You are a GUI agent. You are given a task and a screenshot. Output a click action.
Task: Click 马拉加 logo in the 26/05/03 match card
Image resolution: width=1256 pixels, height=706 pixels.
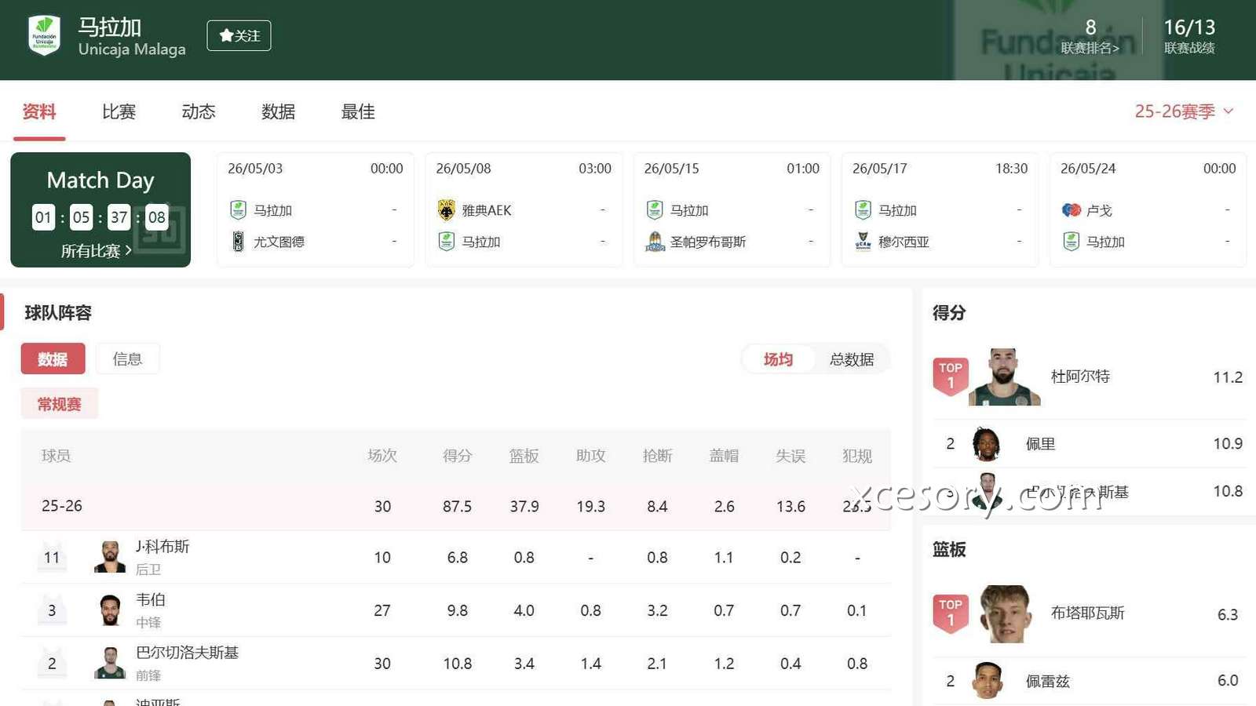coord(238,210)
